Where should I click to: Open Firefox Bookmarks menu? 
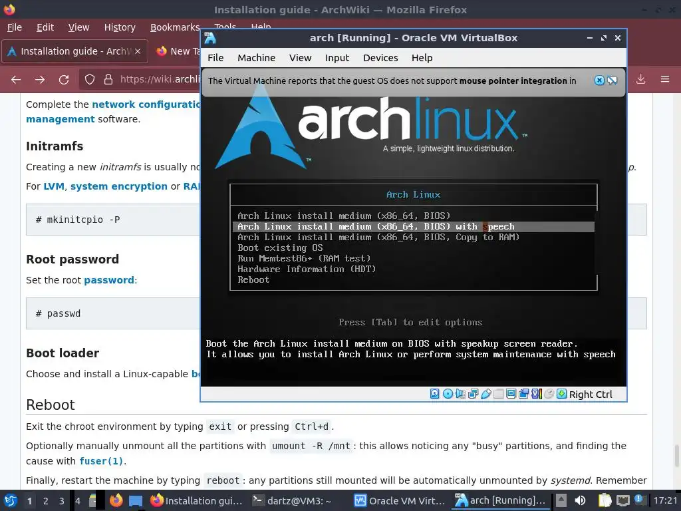coord(175,27)
